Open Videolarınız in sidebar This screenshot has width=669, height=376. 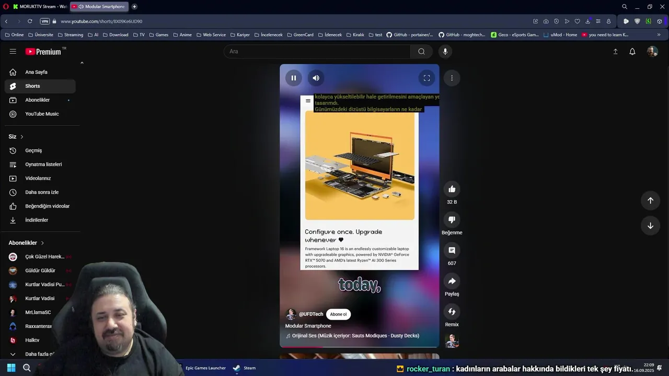(x=40, y=178)
